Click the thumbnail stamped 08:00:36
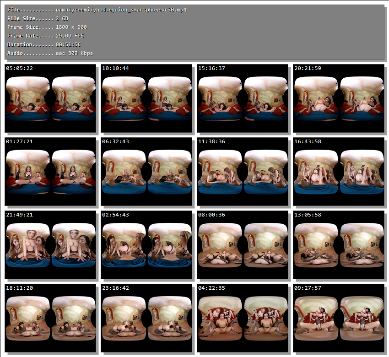The image size is (389, 357). tap(243, 245)
